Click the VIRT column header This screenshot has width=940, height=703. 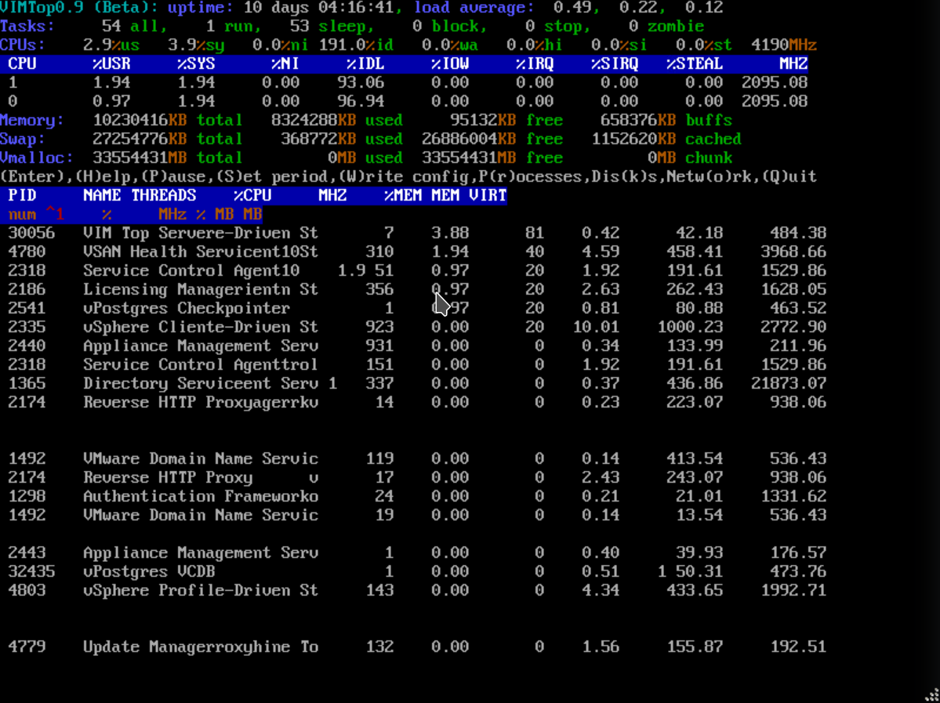488,195
